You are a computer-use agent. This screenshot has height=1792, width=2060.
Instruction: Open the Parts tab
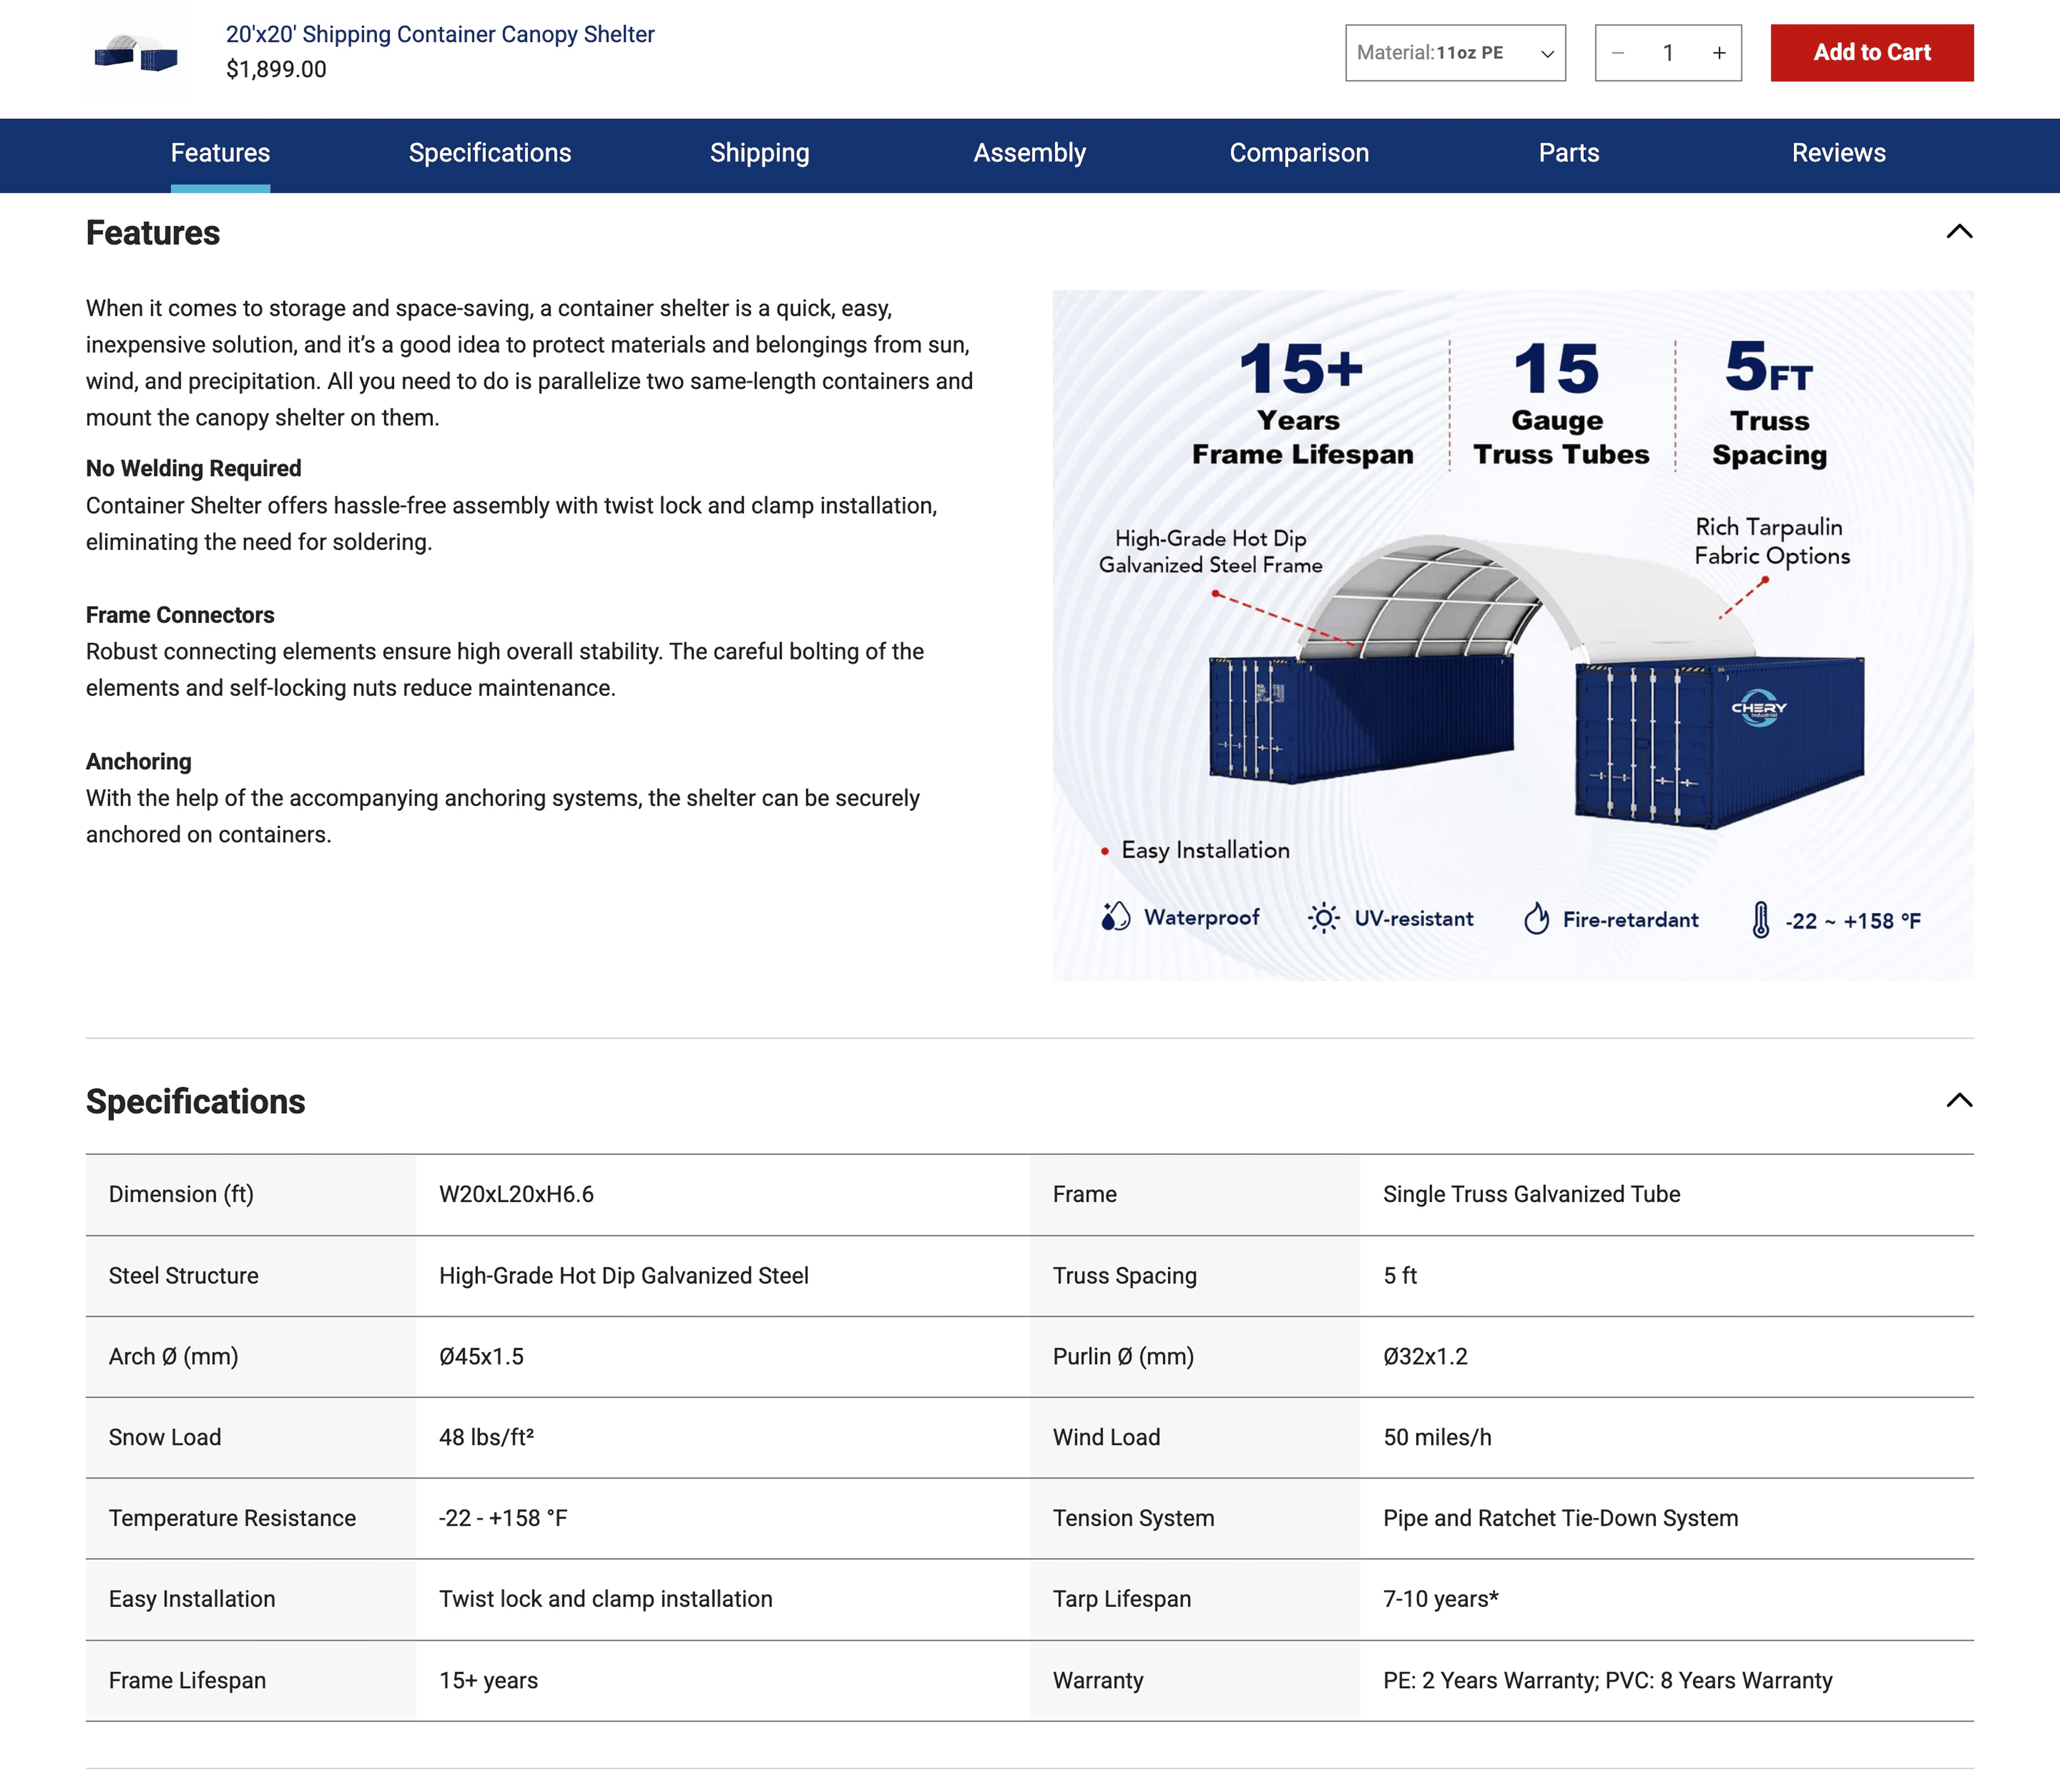(x=1568, y=153)
